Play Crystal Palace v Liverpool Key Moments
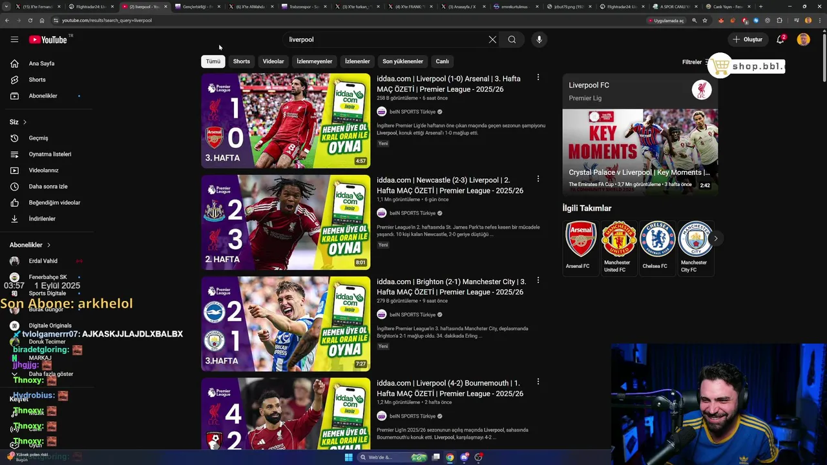This screenshot has width=827, height=465. [640, 151]
